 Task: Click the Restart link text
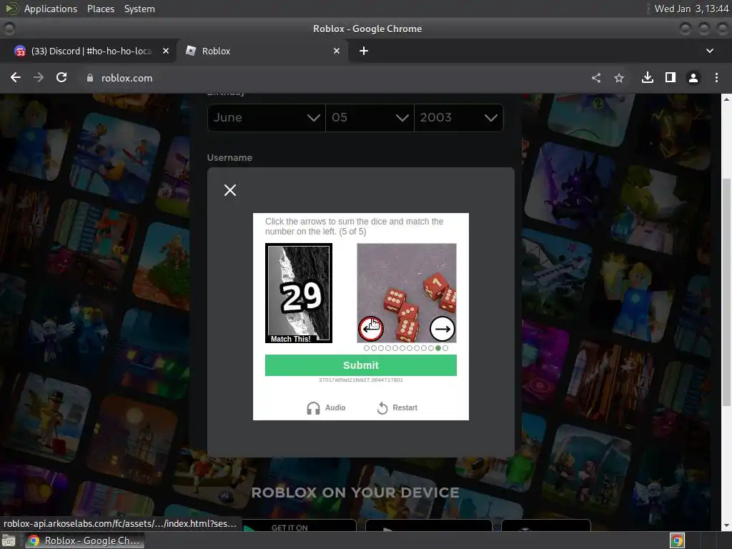[405, 407]
